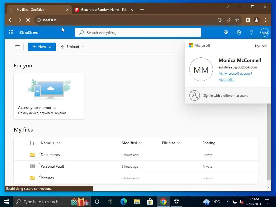Open the Modified column dropdown
The image size is (276, 207).
pos(140,143)
